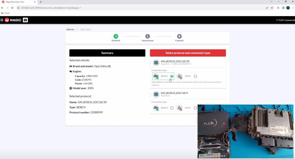Click the Magic Motorsport logo
The width and height of the screenshot is (295, 159).
point(13,20)
